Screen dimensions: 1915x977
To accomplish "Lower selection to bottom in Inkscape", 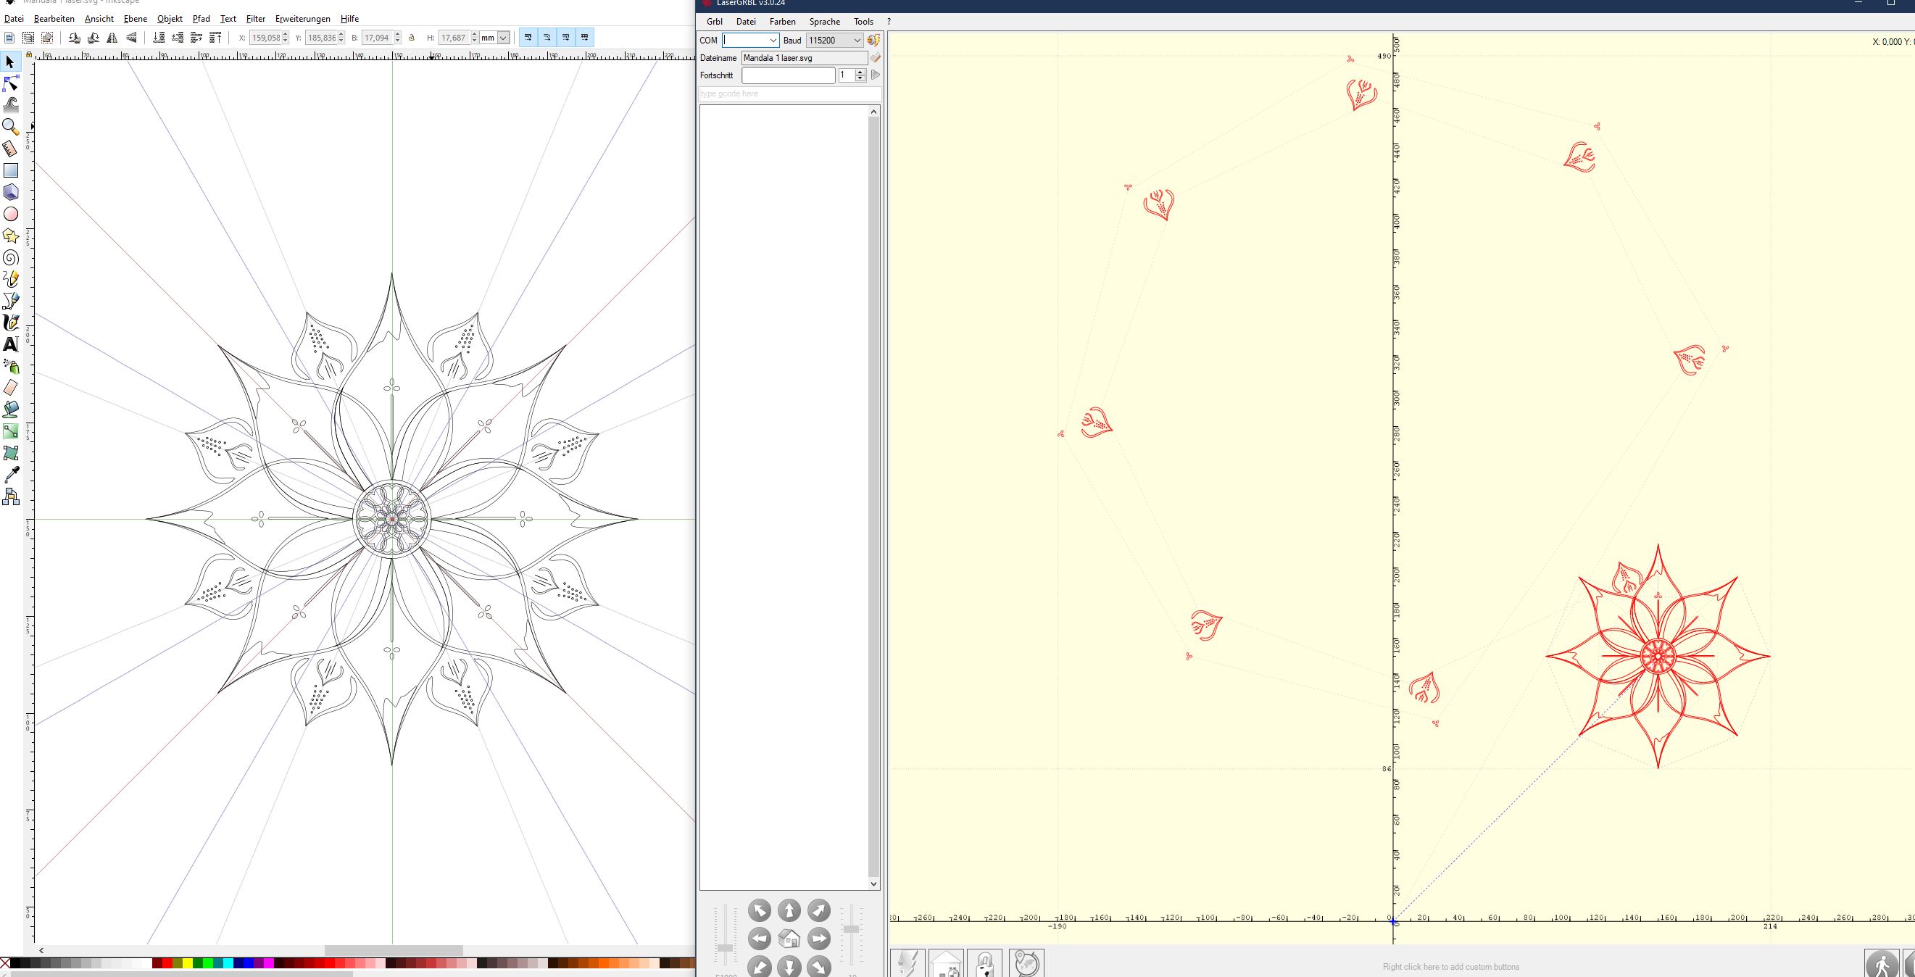I will [158, 38].
